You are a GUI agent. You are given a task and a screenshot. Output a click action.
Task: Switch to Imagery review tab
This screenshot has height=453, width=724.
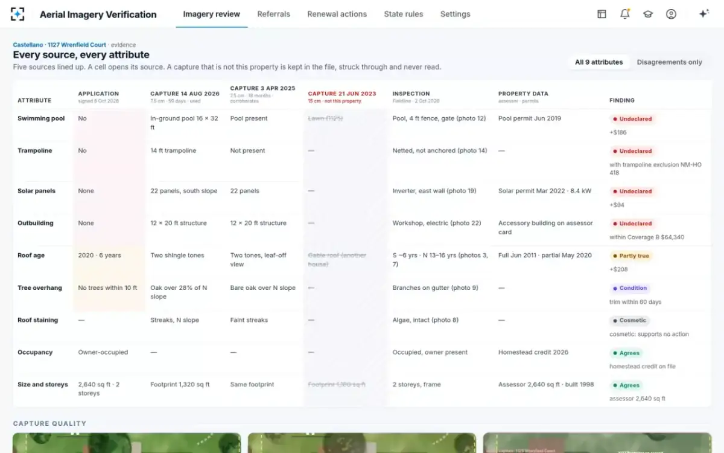point(211,14)
